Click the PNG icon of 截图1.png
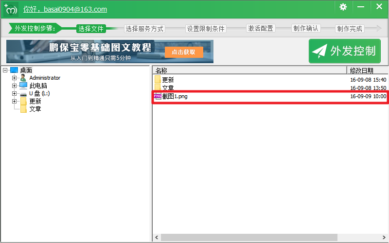The image size is (389, 243). (158, 96)
